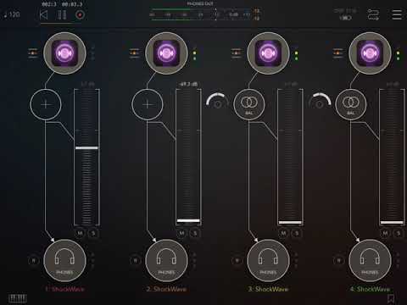Pause the transport playback
Image resolution: width=407 pixels, height=305 pixels.
pyautogui.click(x=62, y=14)
